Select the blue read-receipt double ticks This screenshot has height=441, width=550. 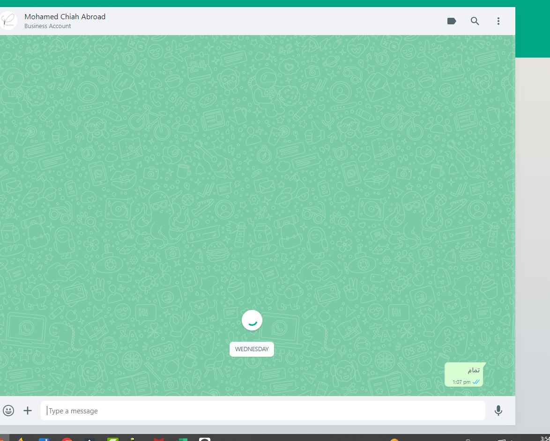(x=476, y=382)
